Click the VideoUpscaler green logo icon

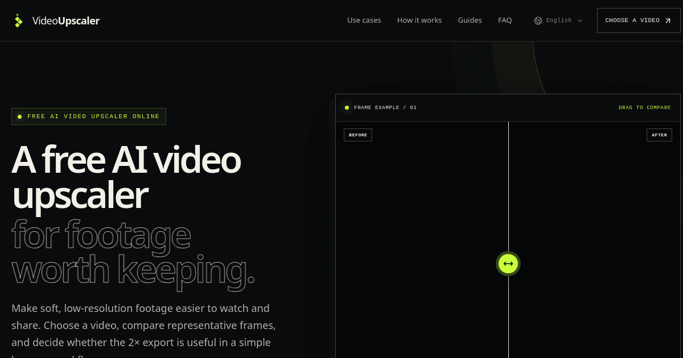tap(18, 20)
